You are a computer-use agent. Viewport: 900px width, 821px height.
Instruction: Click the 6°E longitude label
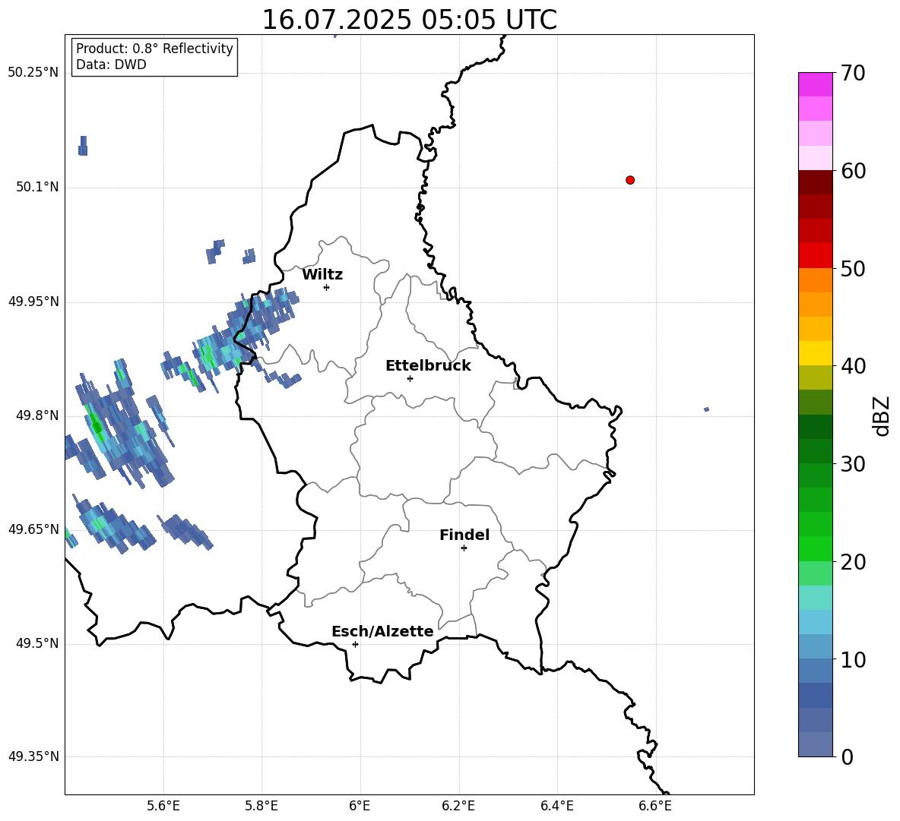tap(360, 806)
